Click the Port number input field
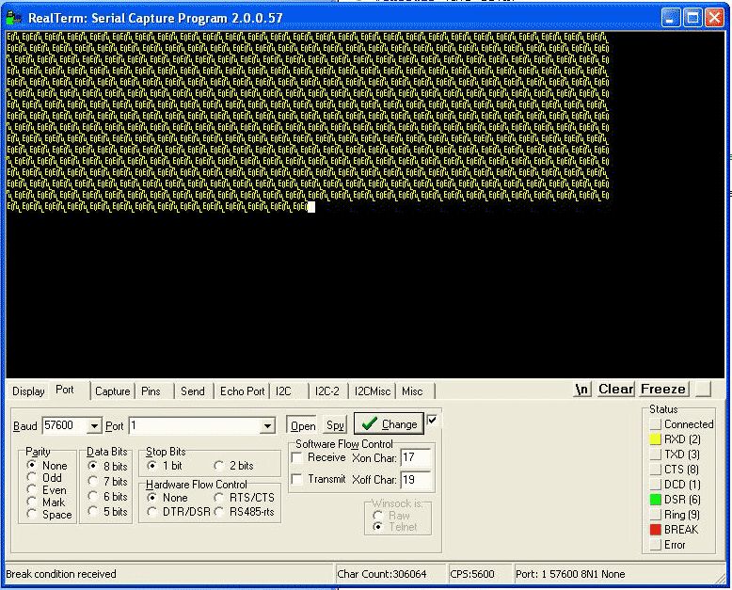732x590 pixels. tap(195, 425)
